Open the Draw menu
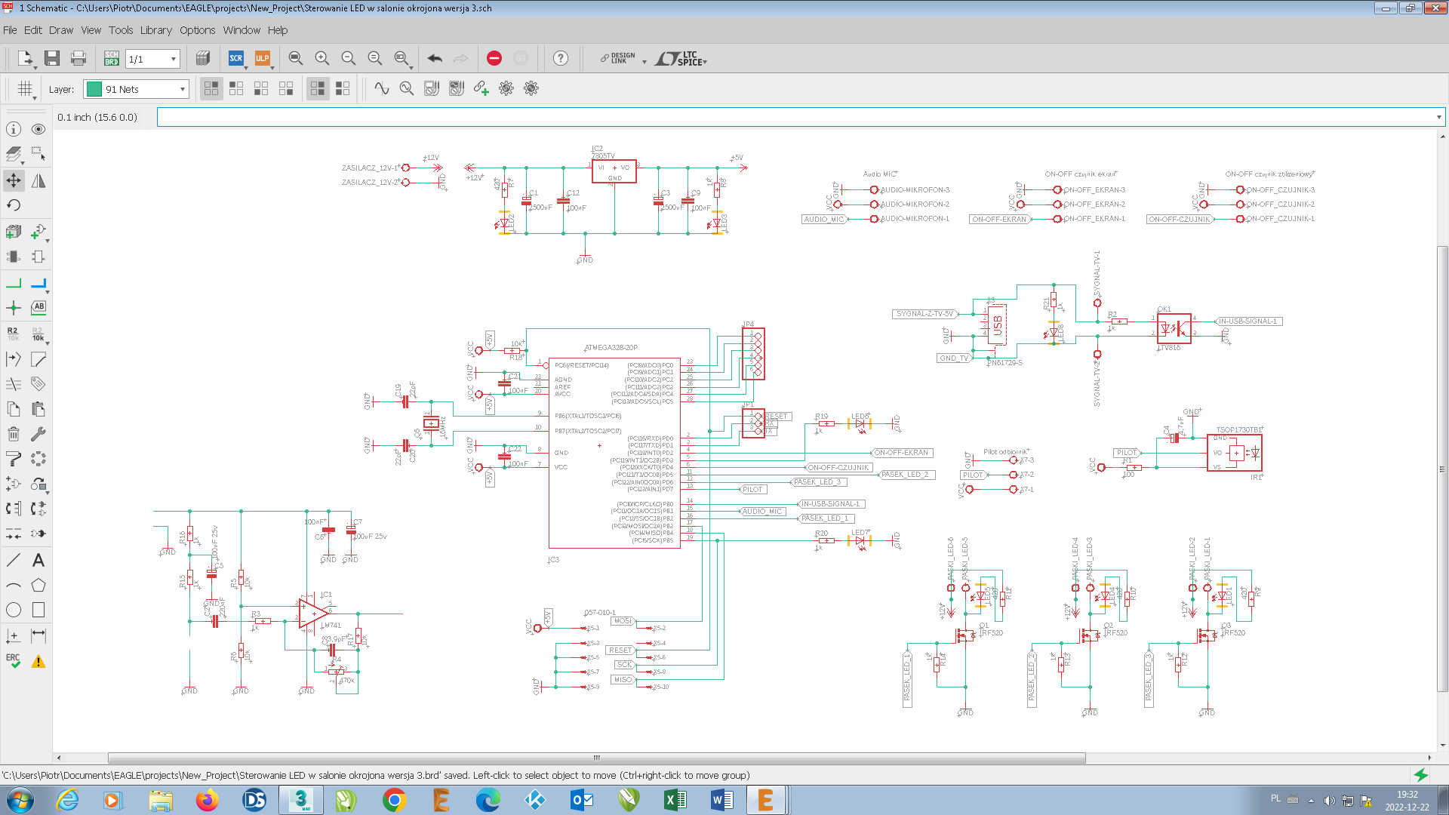 pyautogui.click(x=61, y=30)
